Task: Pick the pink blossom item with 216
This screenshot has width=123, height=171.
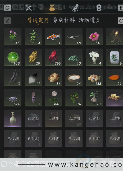Action: (94, 37)
